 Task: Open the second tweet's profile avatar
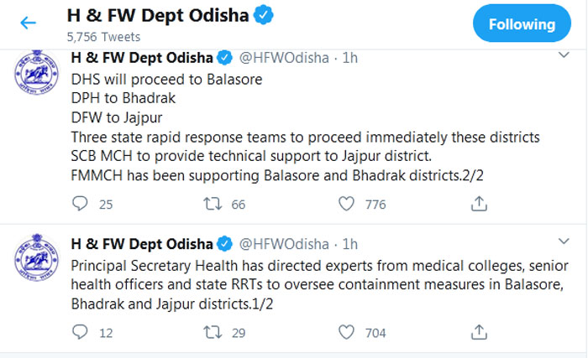coord(36,257)
